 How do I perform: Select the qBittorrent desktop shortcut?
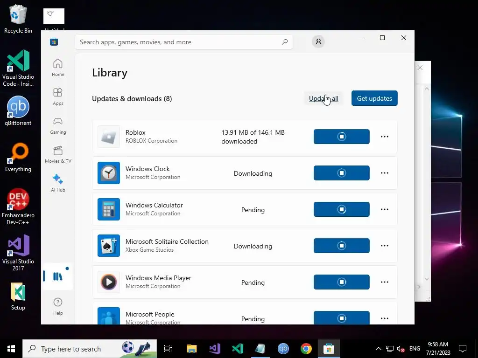(x=18, y=111)
